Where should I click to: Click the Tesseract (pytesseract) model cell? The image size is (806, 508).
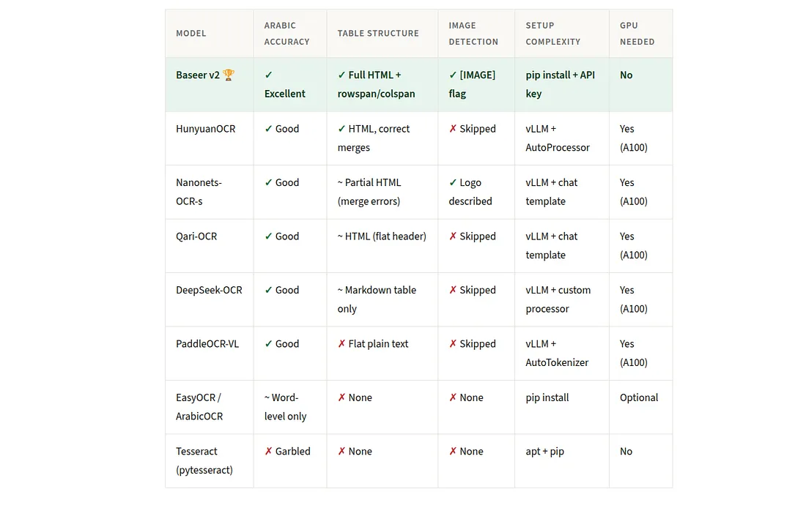coord(210,460)
